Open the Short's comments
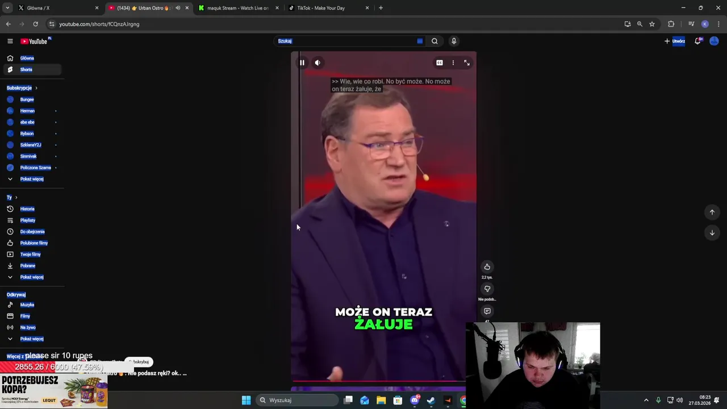The width and height of the screenshot is (727, 409). pos(487,311)
